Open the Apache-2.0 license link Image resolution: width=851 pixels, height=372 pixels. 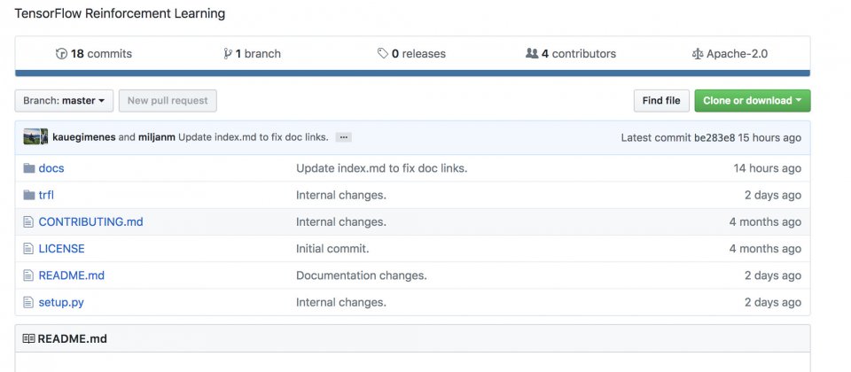click(730, 54)
